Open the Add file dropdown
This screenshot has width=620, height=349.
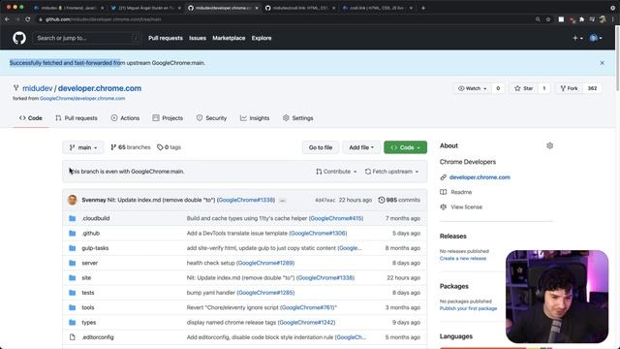[x=361, y=147]
